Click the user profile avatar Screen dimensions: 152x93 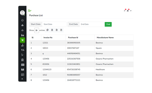[22, 13]
